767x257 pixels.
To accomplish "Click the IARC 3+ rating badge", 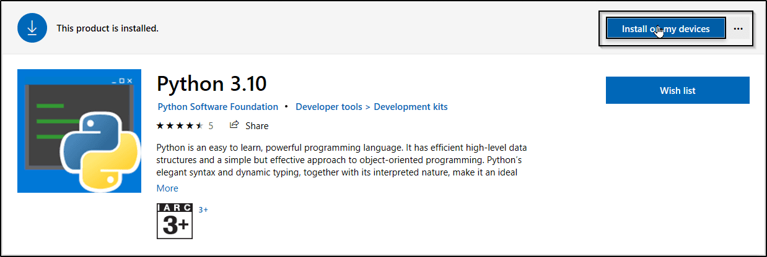I will [x=175, y=221].
